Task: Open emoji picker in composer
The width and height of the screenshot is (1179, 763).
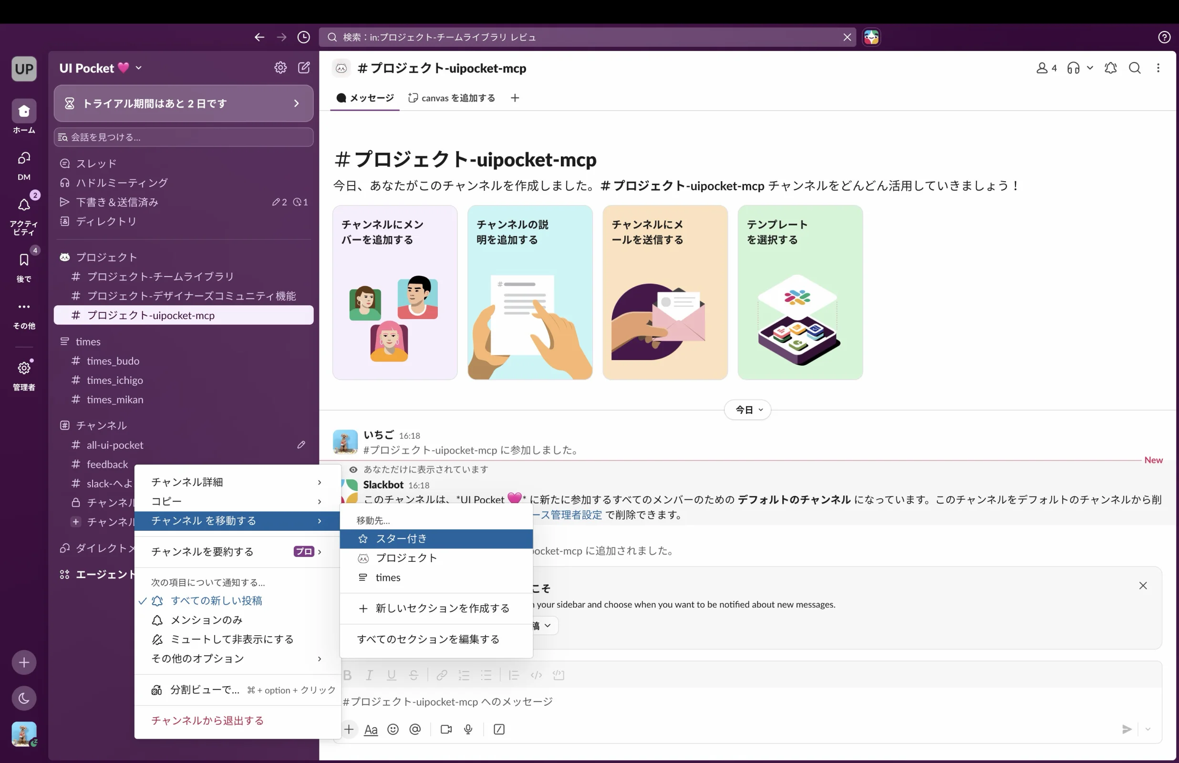Action: point(393,729)
